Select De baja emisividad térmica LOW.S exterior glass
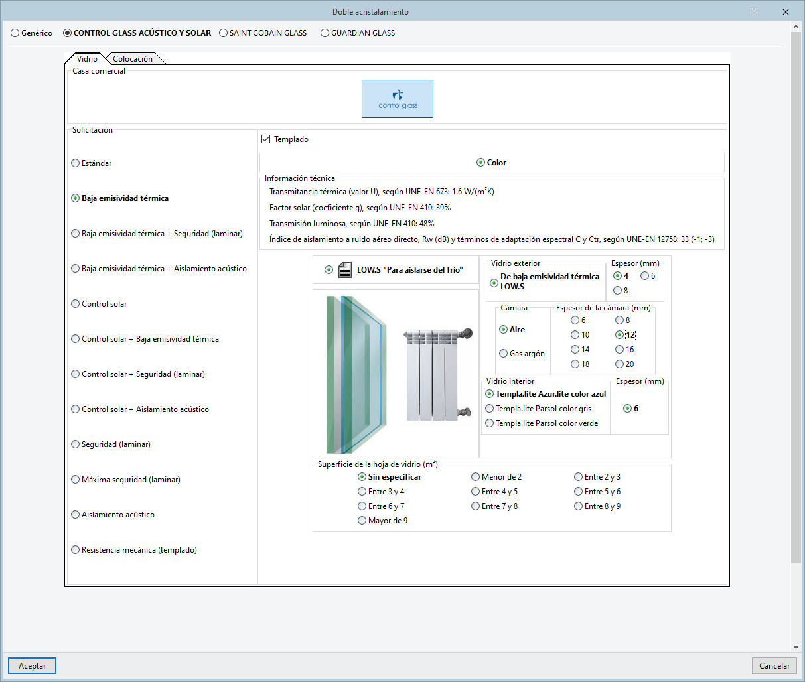 tap(545, 282)
